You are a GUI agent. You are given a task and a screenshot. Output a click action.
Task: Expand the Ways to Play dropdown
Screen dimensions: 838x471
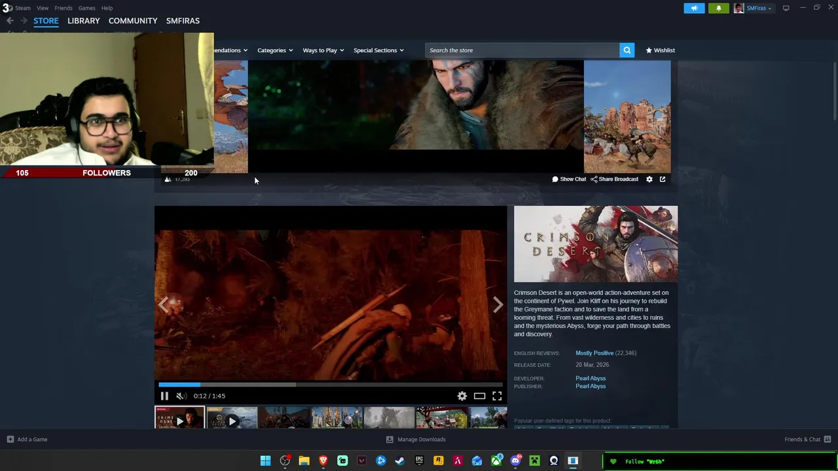click(323, 50)
